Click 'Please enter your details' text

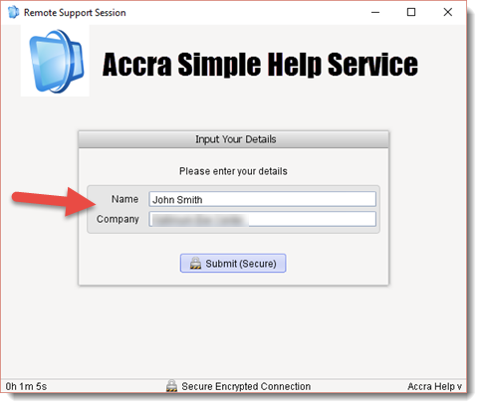(x=233, y=171)
